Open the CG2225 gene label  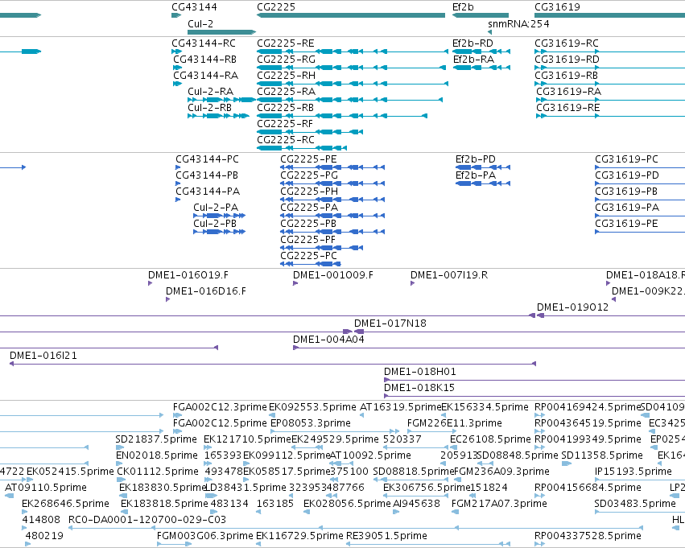point(276,7)
